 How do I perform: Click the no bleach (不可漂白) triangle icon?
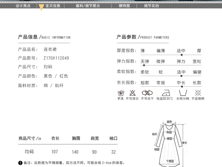132,93
